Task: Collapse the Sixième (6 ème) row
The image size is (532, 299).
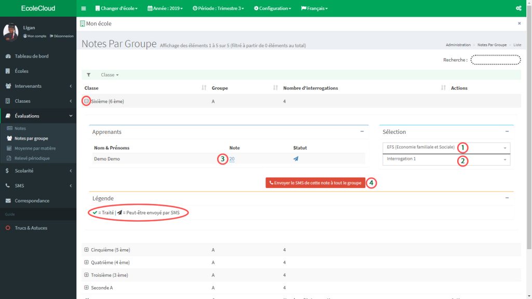Action: [x=86, y=101]
